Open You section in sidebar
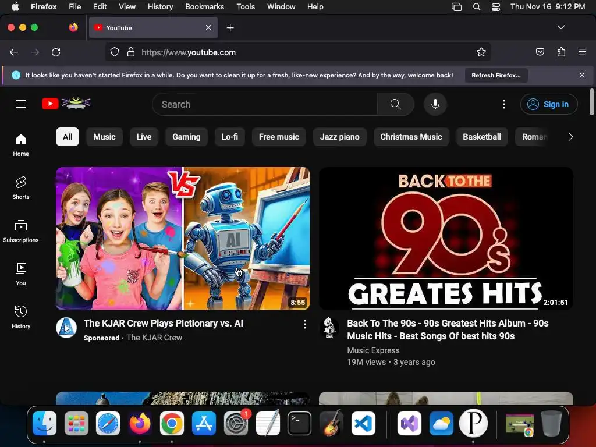The image size is (596, 447). point(21,274)
